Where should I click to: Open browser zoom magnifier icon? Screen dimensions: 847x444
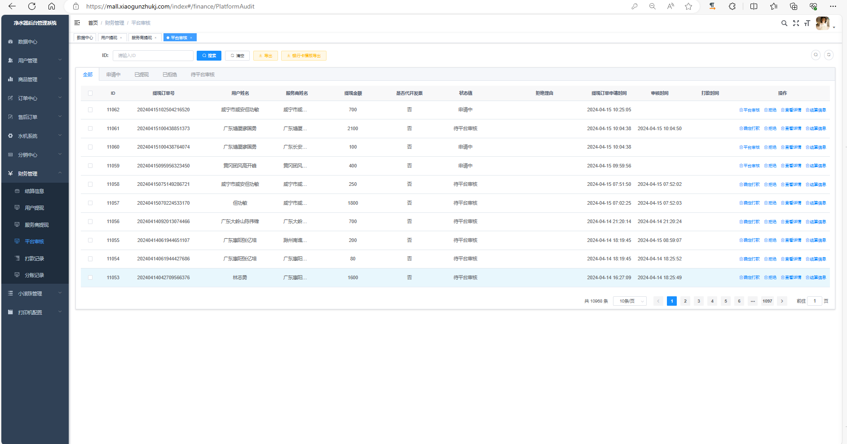(653, 6)
